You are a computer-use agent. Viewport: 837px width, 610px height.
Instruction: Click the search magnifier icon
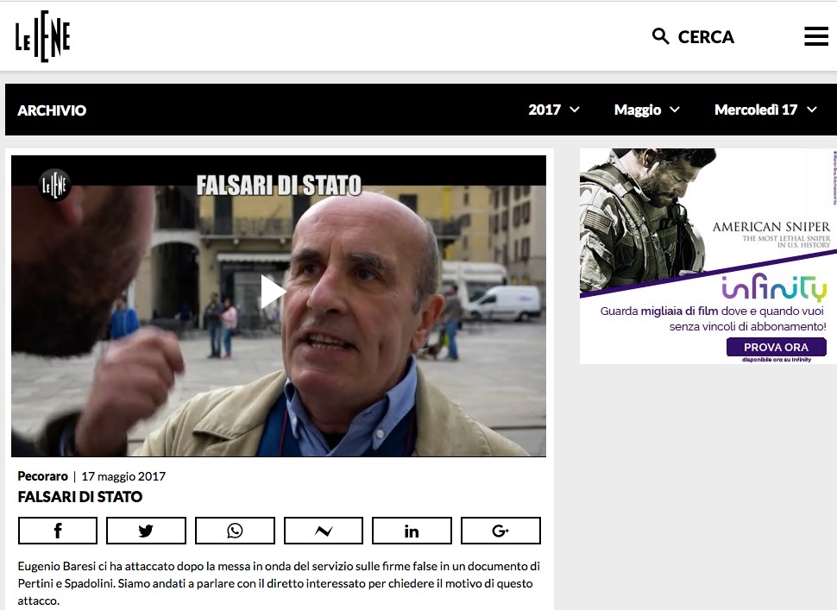[660, 36]
